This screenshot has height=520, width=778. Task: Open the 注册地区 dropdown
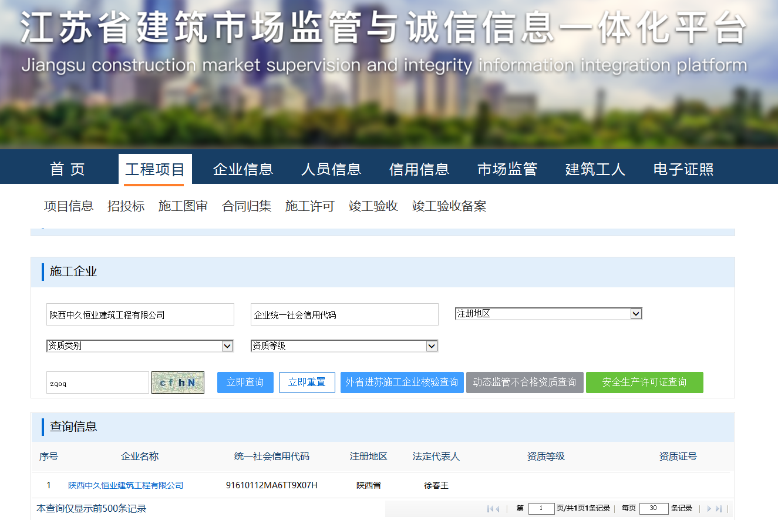click(548, 314)
